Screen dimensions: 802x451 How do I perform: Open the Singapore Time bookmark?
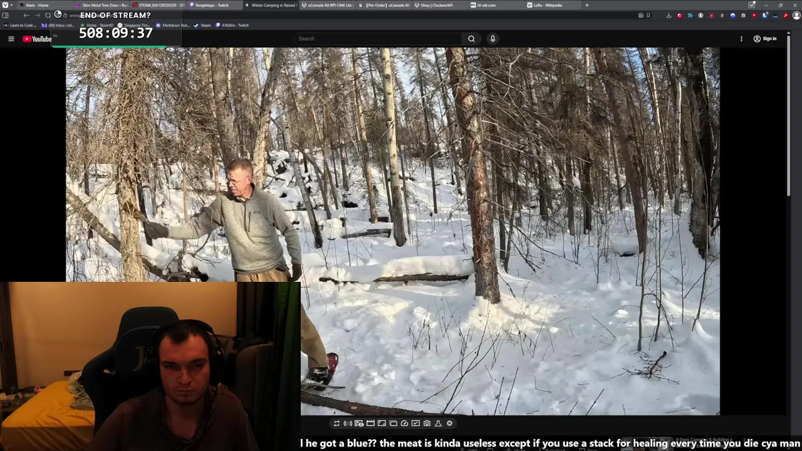(x=134, y=25)
